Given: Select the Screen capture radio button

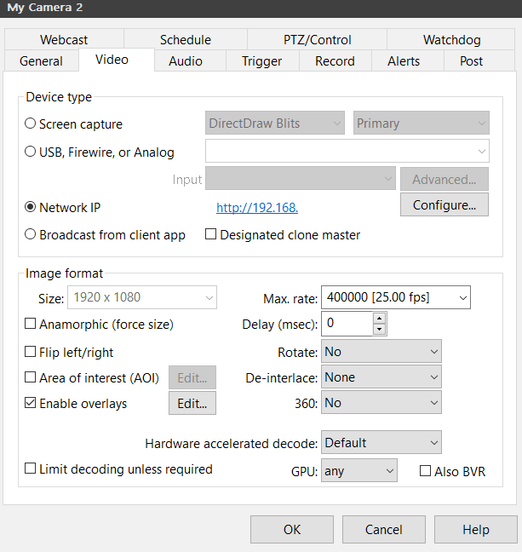Looking at the screenshot, I should tap(31, 124).
